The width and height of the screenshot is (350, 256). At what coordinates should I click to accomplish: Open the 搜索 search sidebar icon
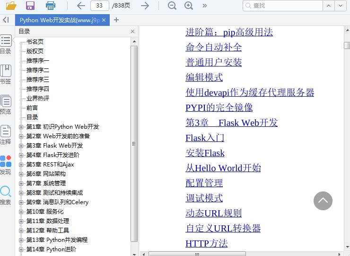point(6,195)
